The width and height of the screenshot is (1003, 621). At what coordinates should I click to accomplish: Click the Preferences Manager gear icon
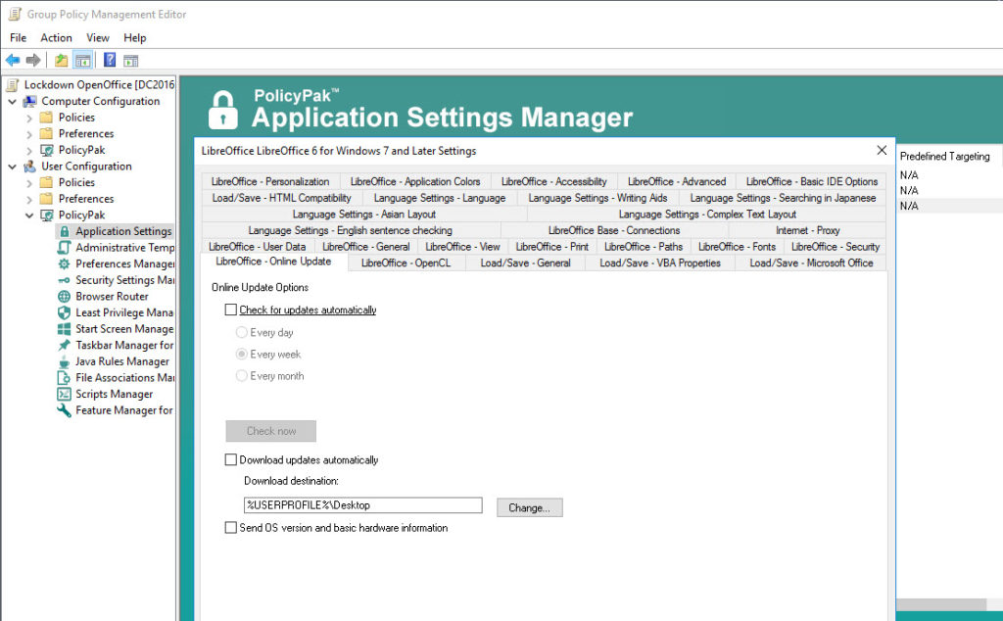click(x=64, y=263)
